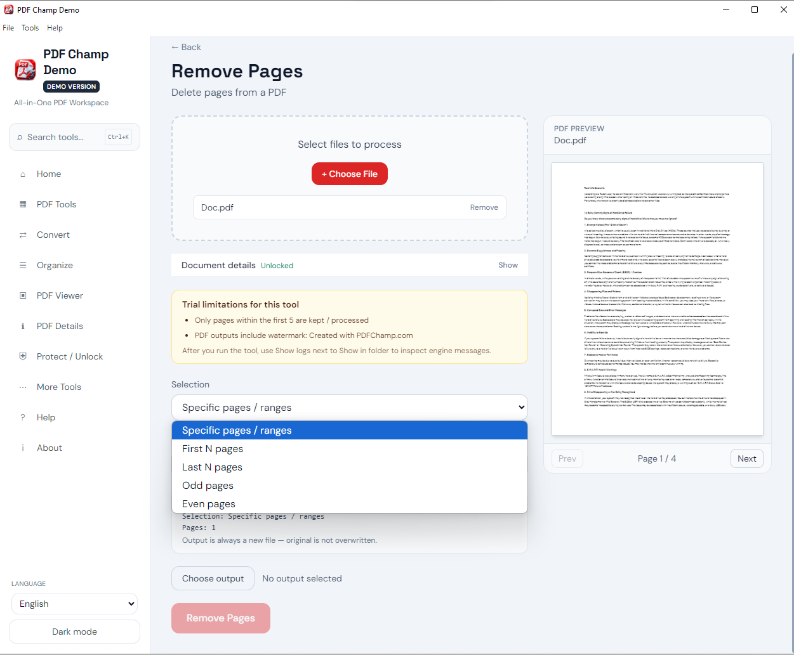Click the Convert arrows icon

[x=23, y=235]
